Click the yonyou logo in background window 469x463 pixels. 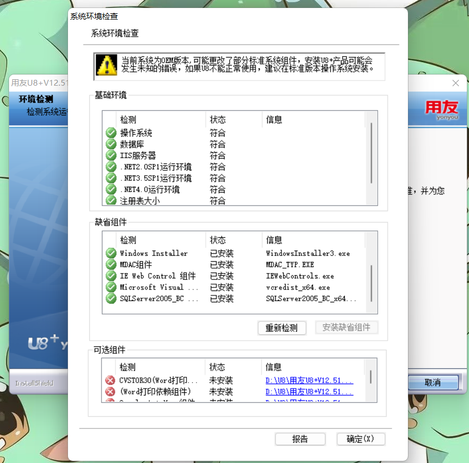pos(442,110)
